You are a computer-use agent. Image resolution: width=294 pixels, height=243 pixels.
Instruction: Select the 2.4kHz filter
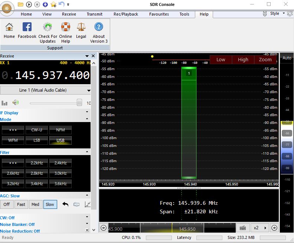point(61,163)
